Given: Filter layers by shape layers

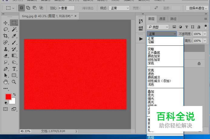Looking at the screenshot, I should pyautogui.click(x=193, y=27).
